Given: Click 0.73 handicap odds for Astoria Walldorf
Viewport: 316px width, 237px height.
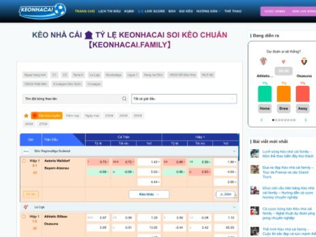Looking at the screenshot, I should point(98,162).
